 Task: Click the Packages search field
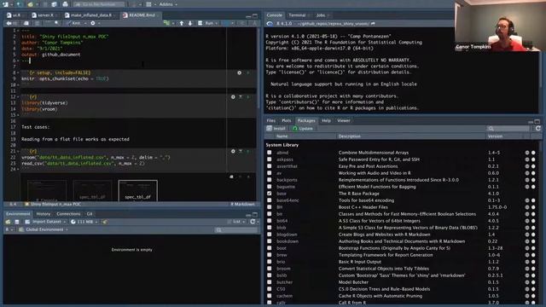[x=508, y=129]
